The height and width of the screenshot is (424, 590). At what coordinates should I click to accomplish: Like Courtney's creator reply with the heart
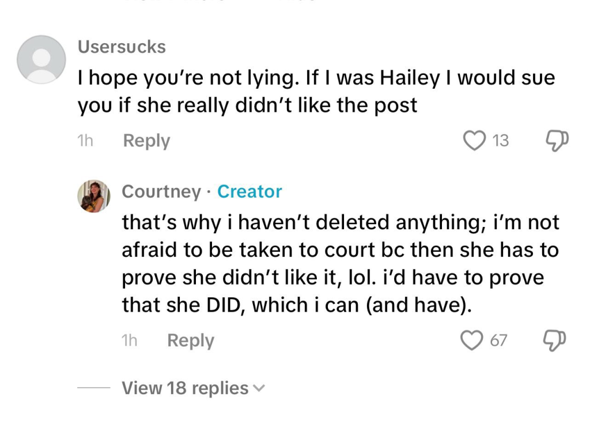(x=472, y=340)
